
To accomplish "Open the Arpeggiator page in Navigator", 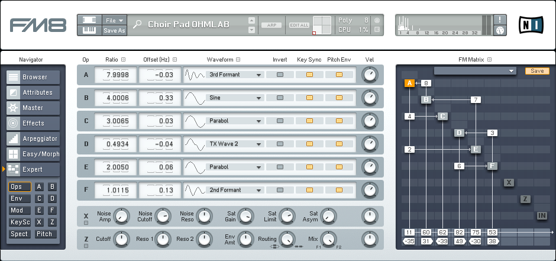I will [x=33, y=138].
